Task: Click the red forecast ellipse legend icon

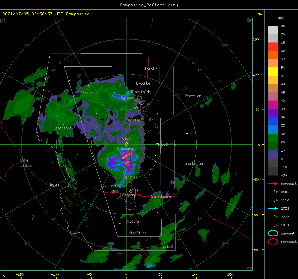Action: (273, 242)
